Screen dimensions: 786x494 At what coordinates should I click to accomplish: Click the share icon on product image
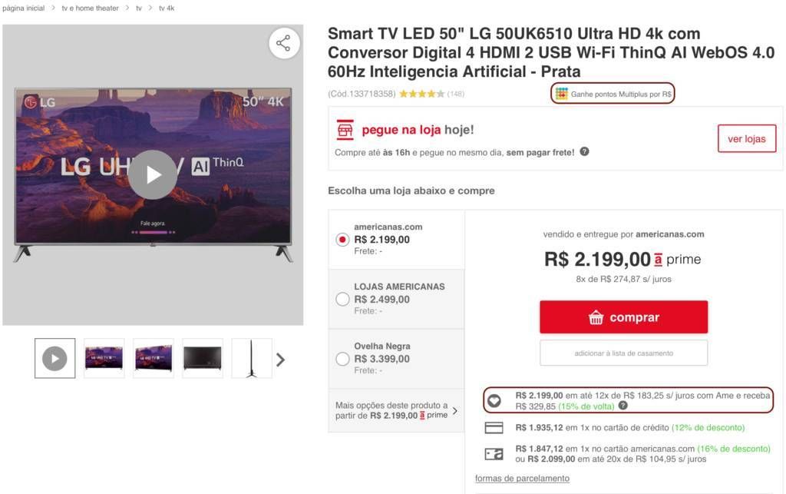pyautogui.click(x=284, y=43)
